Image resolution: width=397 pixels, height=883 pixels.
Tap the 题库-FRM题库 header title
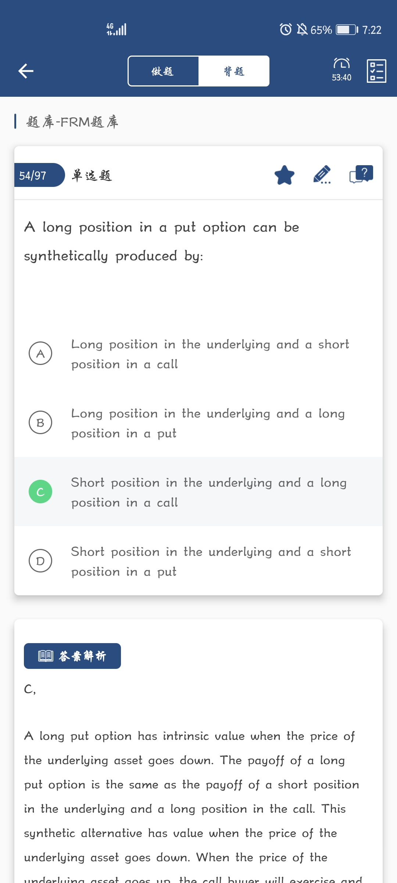click(x=72, y=122)
